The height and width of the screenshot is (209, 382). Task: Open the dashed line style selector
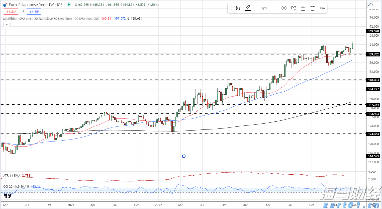274,8
